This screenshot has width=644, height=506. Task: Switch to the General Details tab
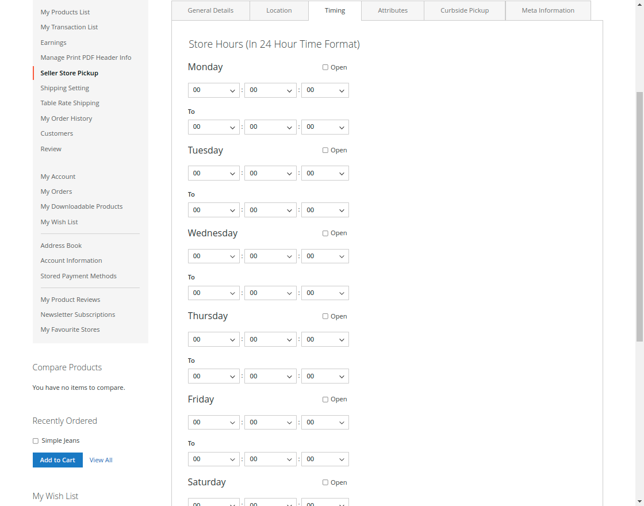pyautogui.click(x=210, y=10)
